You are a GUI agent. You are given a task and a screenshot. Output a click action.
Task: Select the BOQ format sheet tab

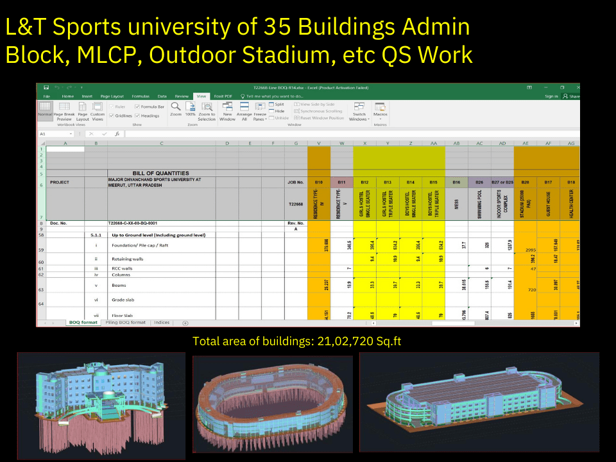tap(83, 323)
